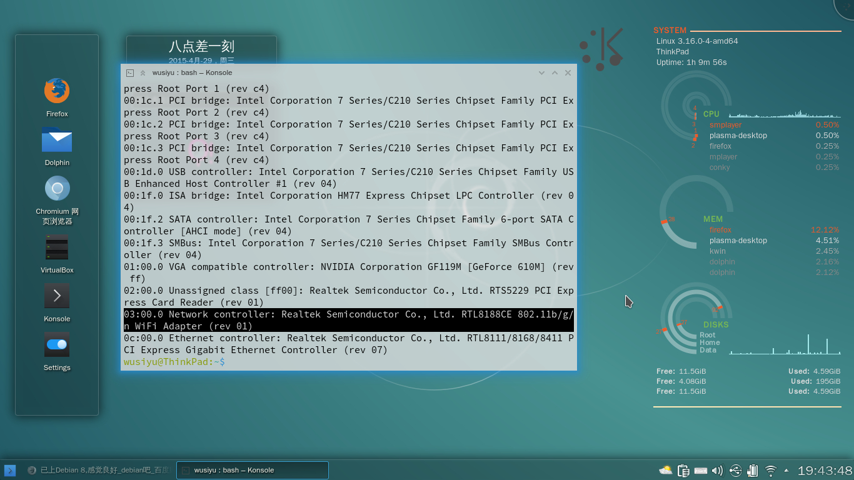Click the digital clock in the panel
854x480 pixels.
[x=825, y=471]
